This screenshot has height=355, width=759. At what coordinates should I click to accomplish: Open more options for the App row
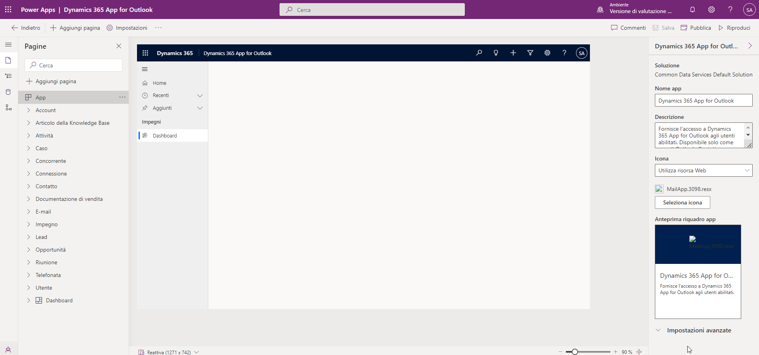122,97
